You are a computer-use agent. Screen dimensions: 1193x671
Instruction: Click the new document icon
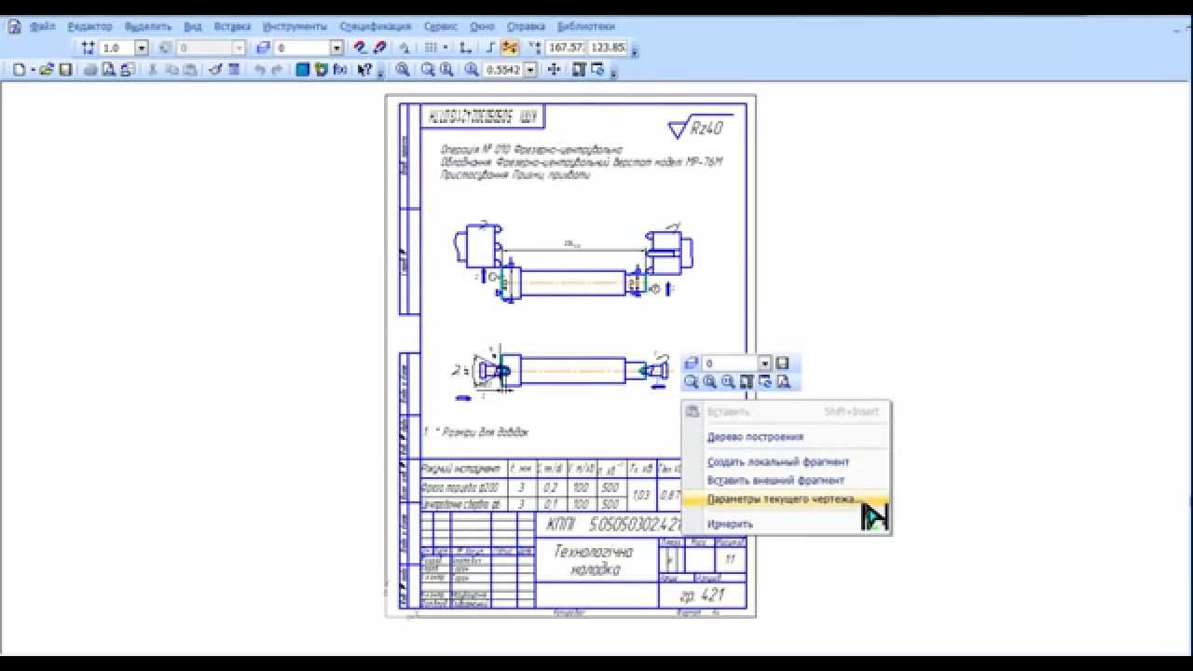(19, 69)
